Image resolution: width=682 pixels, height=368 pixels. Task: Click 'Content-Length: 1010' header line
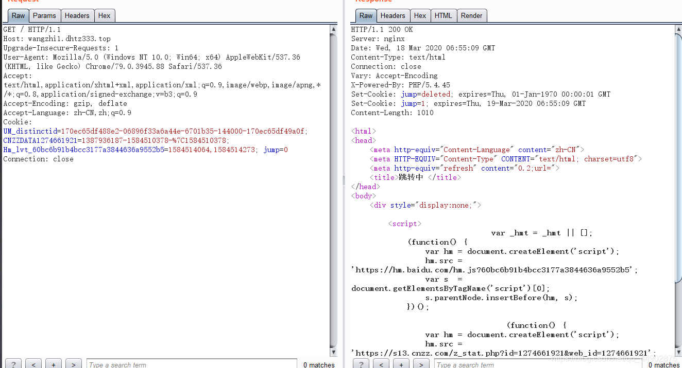click(392, 113)
